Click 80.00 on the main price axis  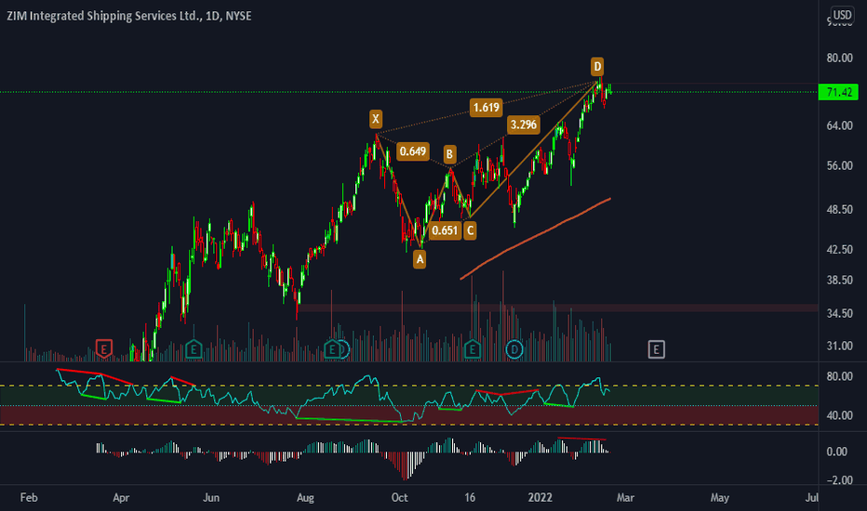(839, 58)
